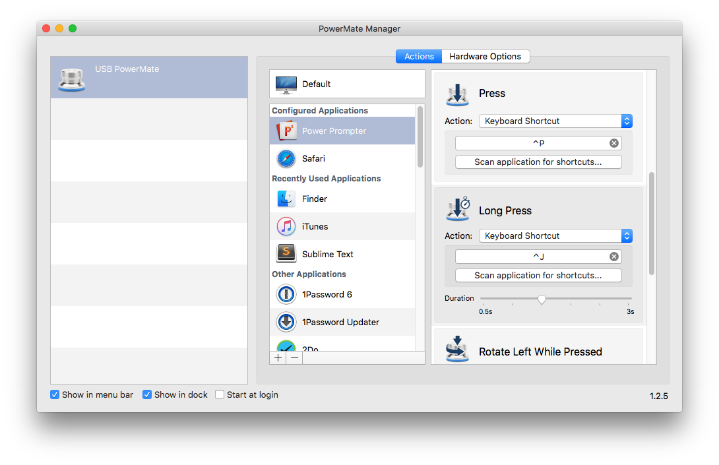Open the Long Press Action dropdown
The height and width of the screenshot is (465, 719).
[x=556, y=235]
